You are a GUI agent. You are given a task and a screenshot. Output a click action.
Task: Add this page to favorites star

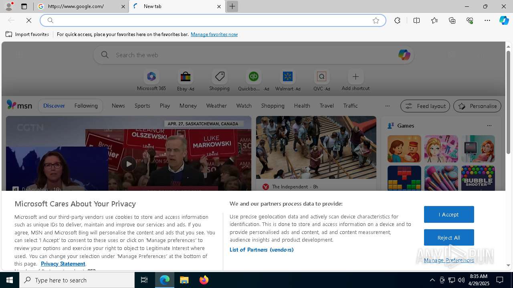coord(376,20)
